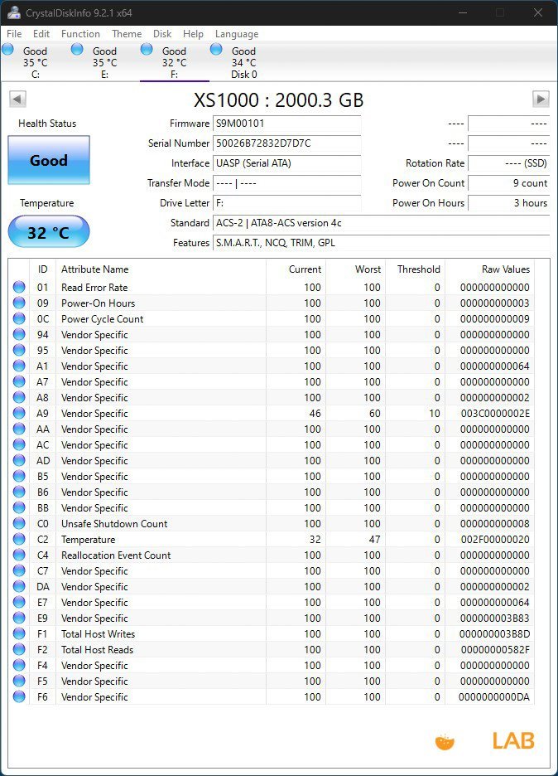Open the Help menu
Viewport: 558px width, 776px height.
pyautogui.click(x=193, y=34)
